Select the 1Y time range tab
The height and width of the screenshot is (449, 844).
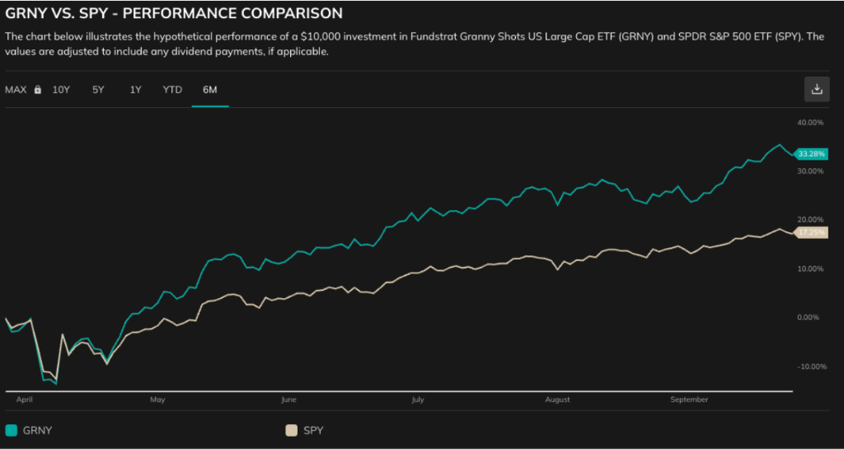[135, 90]
